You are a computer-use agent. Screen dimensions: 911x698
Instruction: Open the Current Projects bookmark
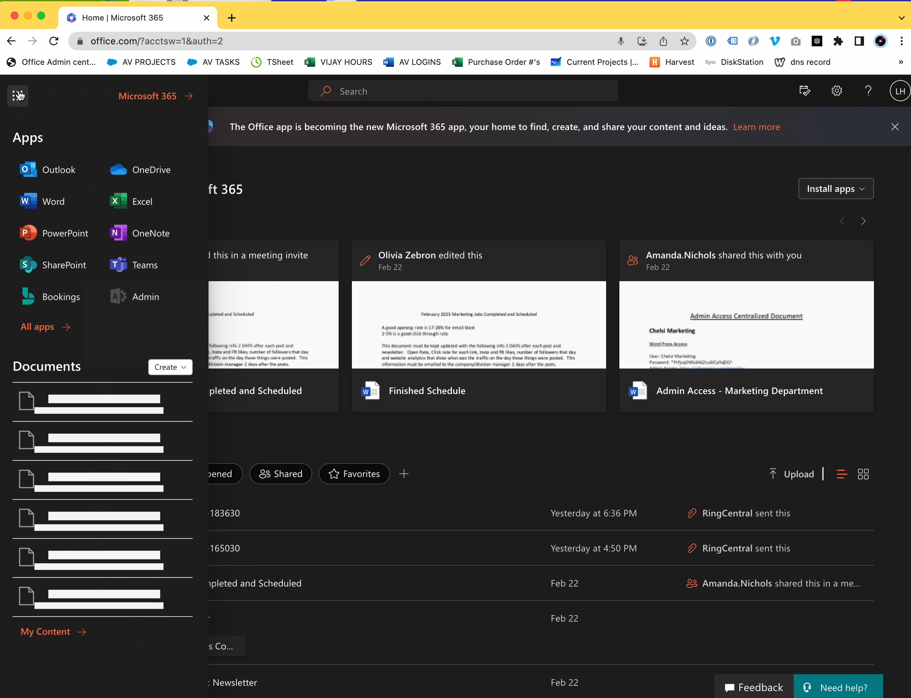[595, 62]
